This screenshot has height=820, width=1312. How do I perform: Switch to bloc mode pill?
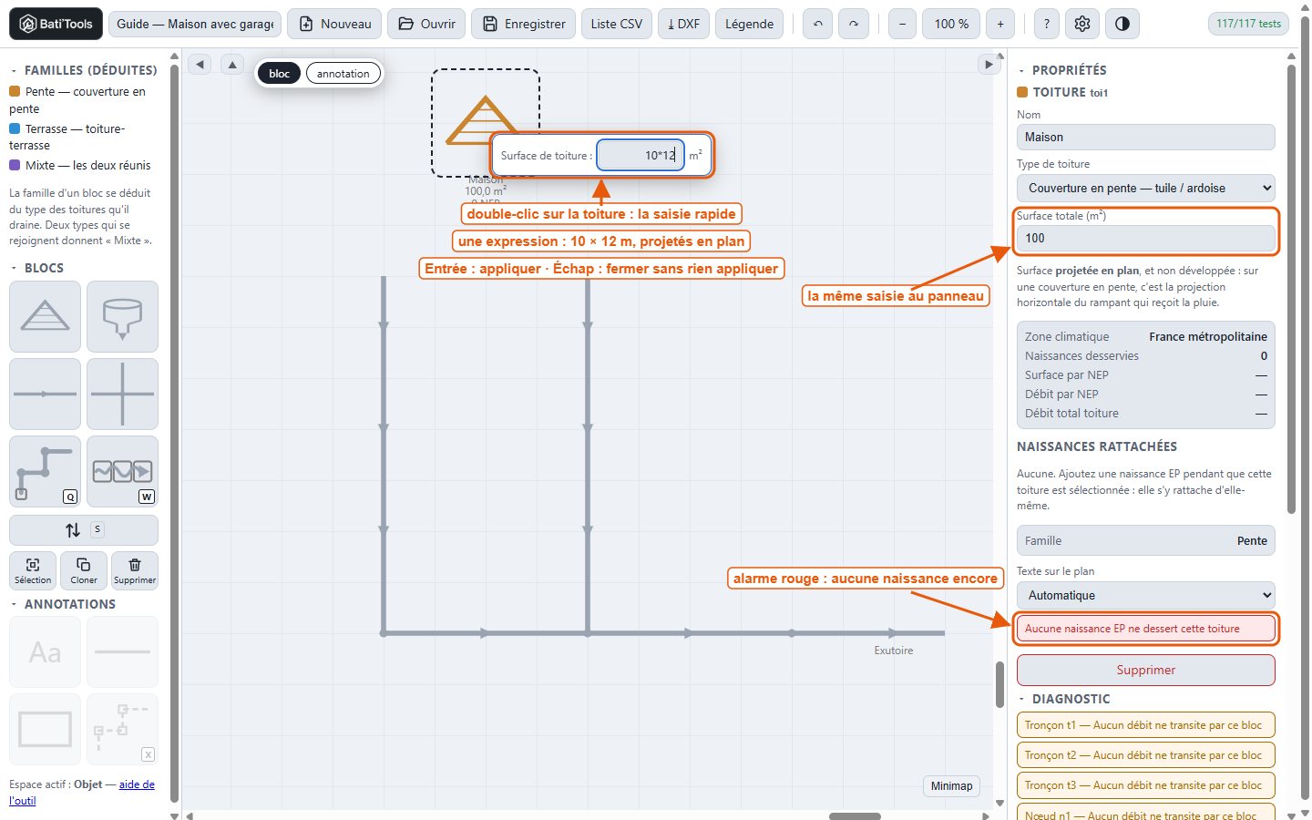click(x=280, y=74)
